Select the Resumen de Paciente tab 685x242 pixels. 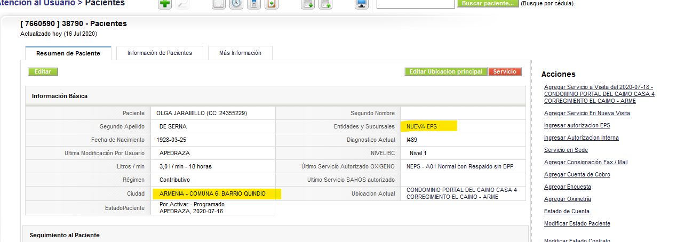point(68,53)
